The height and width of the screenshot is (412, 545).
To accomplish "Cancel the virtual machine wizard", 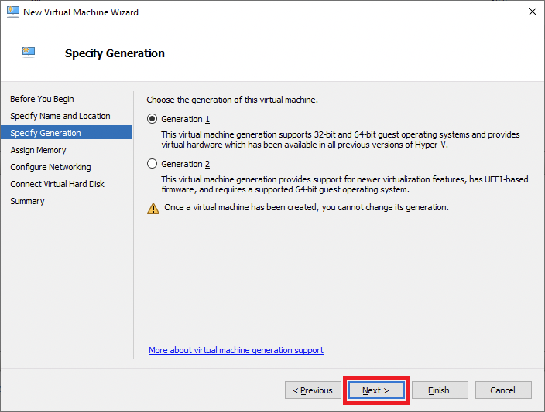I will coord(503,390).
